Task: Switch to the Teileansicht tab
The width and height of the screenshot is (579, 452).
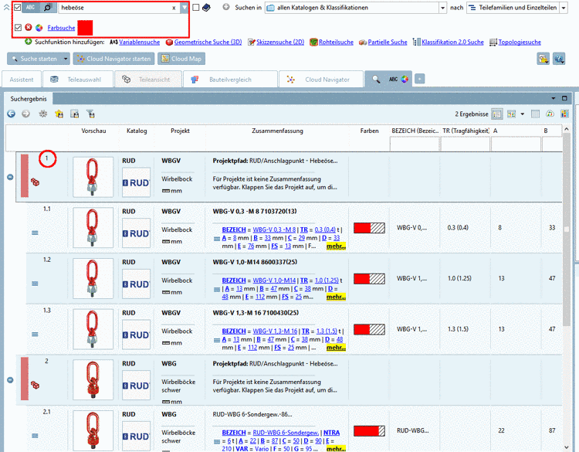Action: (x=148, y=80)
